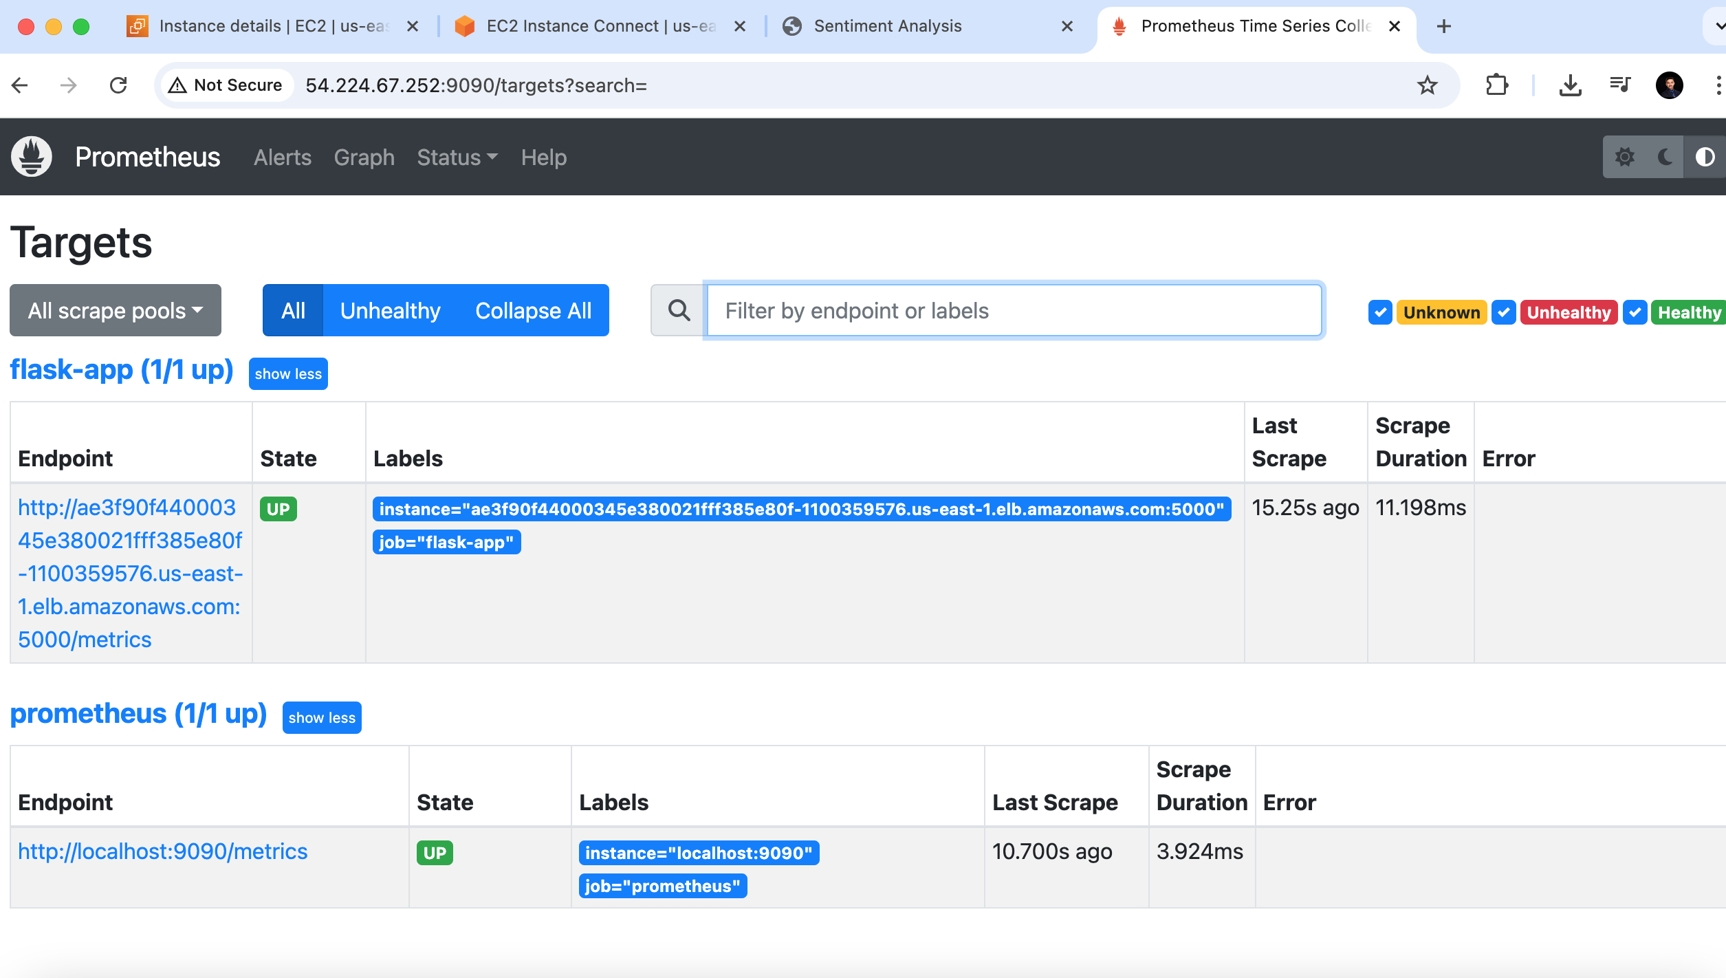The image size is (1726, 978).
Task: Click the 10.700s ago last scrape value
Action: tap(1052, 851)
